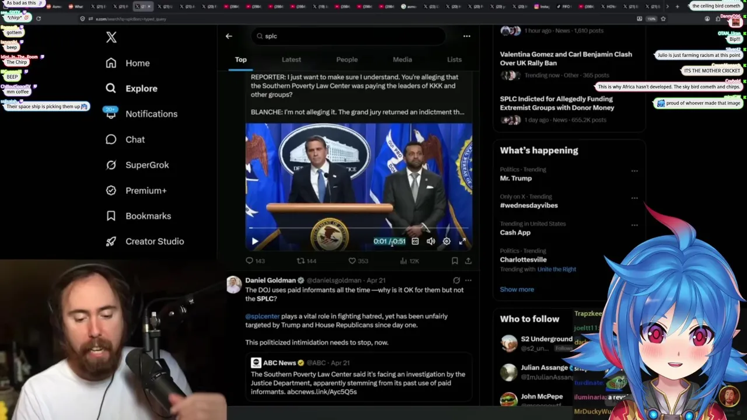Enter fullscreen on the video
Viewport: 747px width, 420px height.
pos(462,242)
